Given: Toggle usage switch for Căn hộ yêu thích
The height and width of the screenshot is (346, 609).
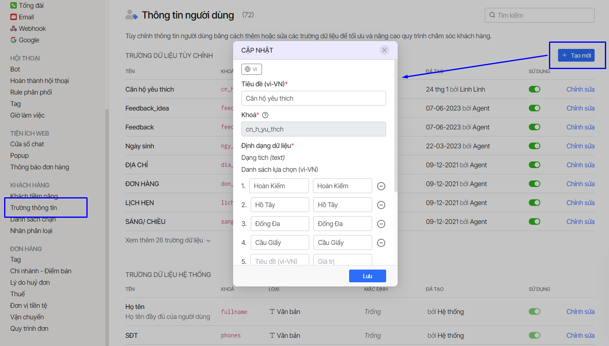Looking at the screenshot, I should pos(534,89).
